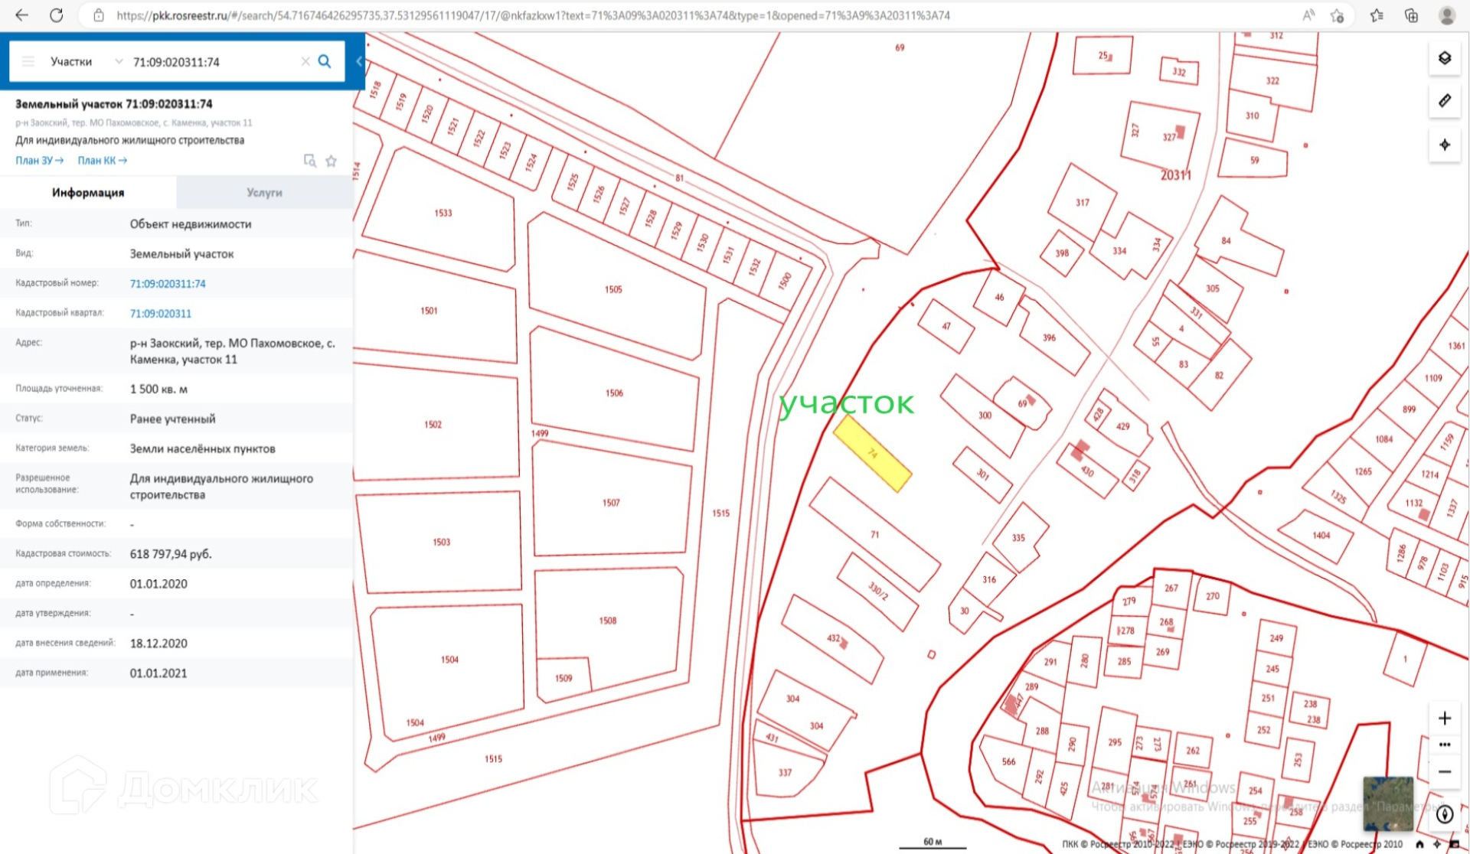The image size is (1470, 854).
Task: Select the Информация tab
Action: tap(88, 193)
